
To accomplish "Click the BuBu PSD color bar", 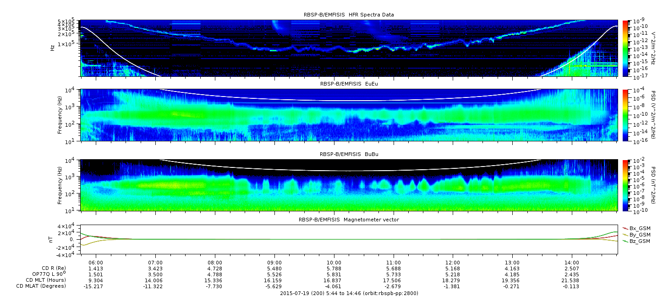I will tap(625, 185).
